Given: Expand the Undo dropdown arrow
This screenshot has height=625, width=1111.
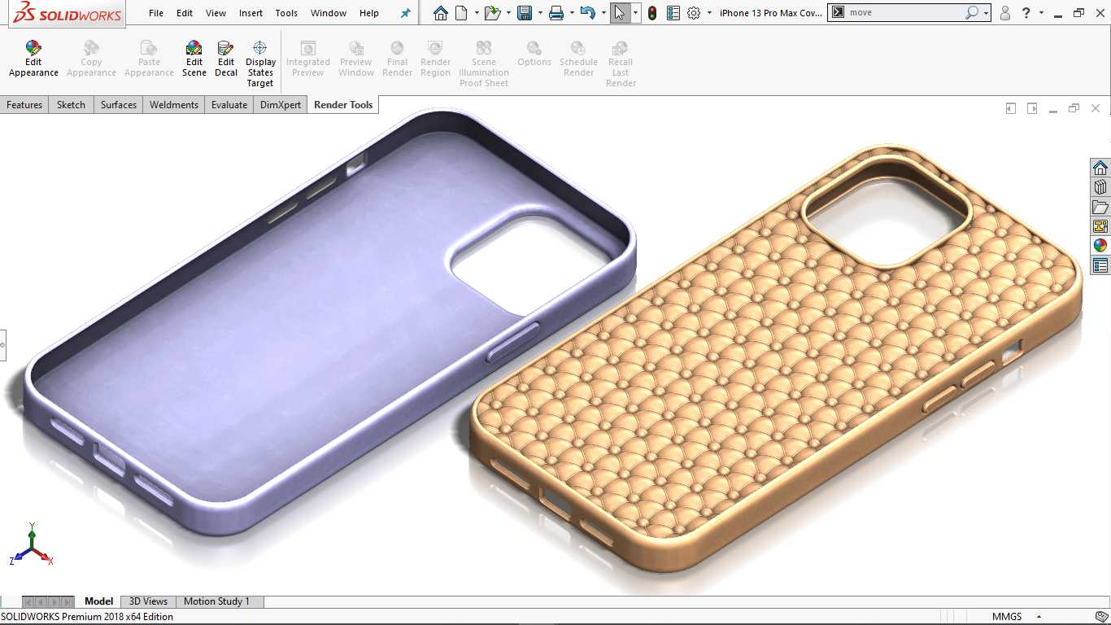Looking at the screenshot, I should coord(603,13).
